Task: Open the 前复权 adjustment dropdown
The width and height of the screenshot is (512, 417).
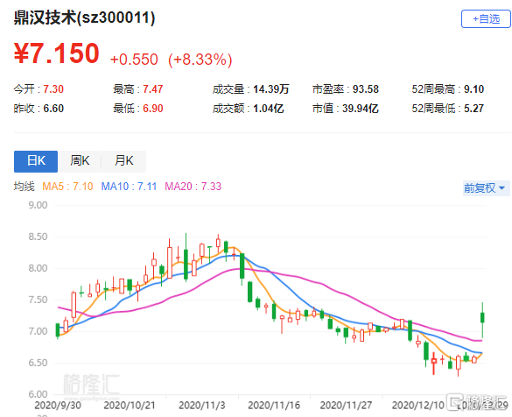Action: [486, 187]
